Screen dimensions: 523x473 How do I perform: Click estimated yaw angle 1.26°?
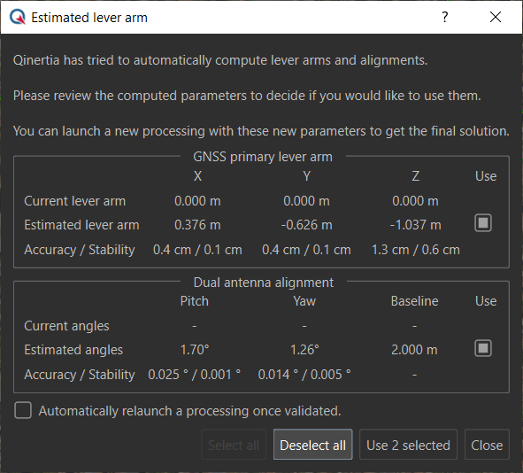point(304,350)
